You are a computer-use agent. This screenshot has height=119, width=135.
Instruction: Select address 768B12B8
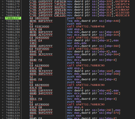pos(13,29)
